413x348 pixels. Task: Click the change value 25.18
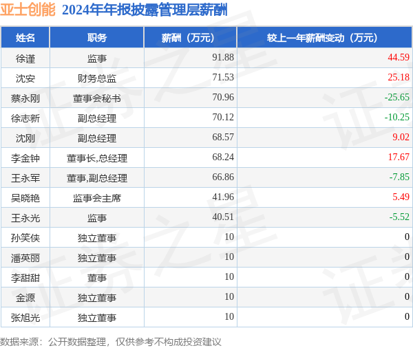tap(399, 78)
